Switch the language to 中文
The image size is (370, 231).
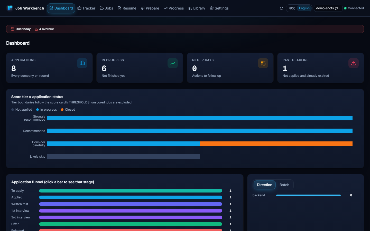(x=292, y=8)
